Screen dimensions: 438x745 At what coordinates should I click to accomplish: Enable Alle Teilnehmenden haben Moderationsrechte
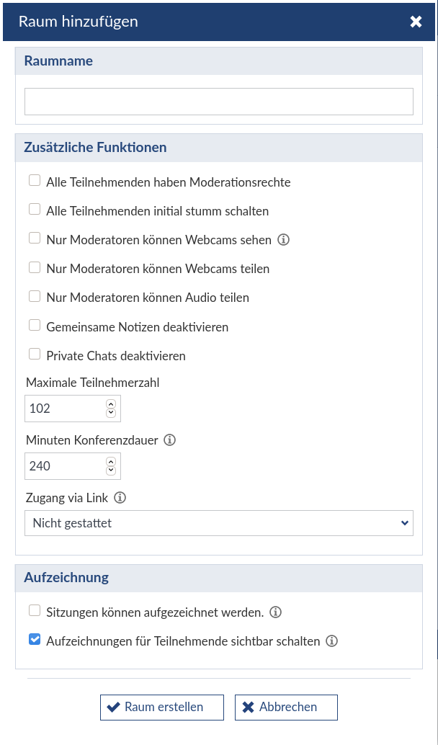tap(35, 181)
